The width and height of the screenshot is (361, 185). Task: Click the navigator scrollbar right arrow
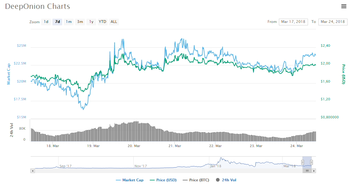click(314, 171)
